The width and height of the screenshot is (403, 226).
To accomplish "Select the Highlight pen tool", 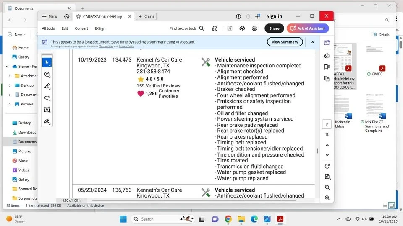I will 47,86.
